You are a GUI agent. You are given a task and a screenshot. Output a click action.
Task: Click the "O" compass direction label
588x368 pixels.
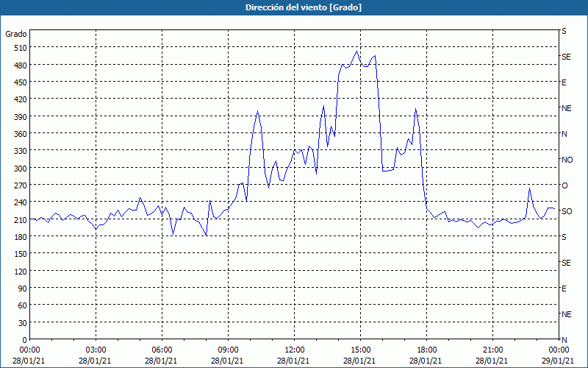click(x=564, y=185)
